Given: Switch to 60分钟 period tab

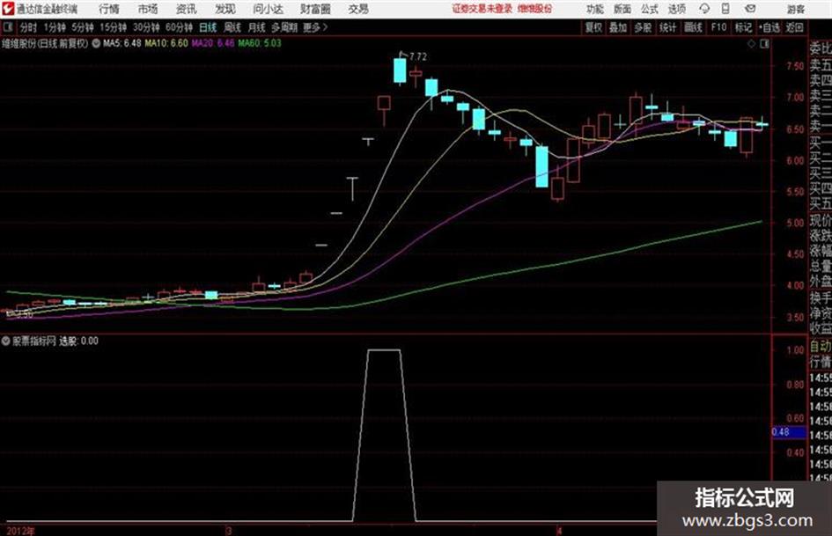Looking at the screenshot, I should tap(179, 27).
